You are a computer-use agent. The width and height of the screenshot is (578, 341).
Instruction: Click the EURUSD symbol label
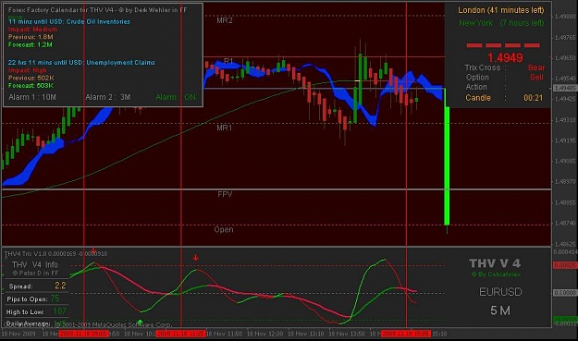pos(500,292)
